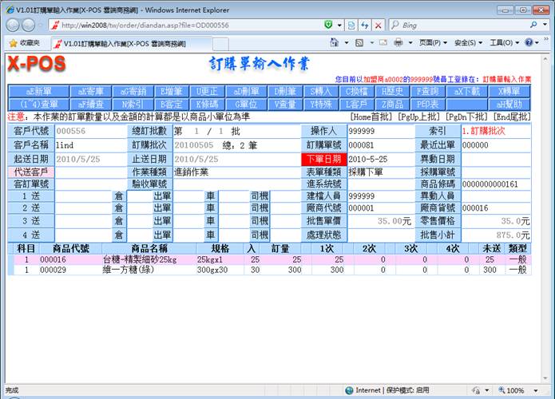555x399 pixels.
Task: Click the Print icon in command bar
Action: pyautogui.click(x=398, y=43)
